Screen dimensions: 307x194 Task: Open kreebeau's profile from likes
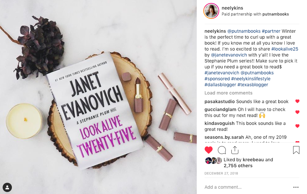pos(253,160)
